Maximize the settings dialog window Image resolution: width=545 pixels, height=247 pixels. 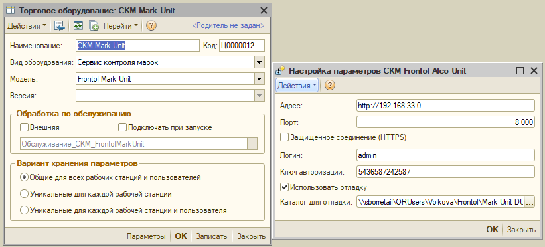[520, 71]
